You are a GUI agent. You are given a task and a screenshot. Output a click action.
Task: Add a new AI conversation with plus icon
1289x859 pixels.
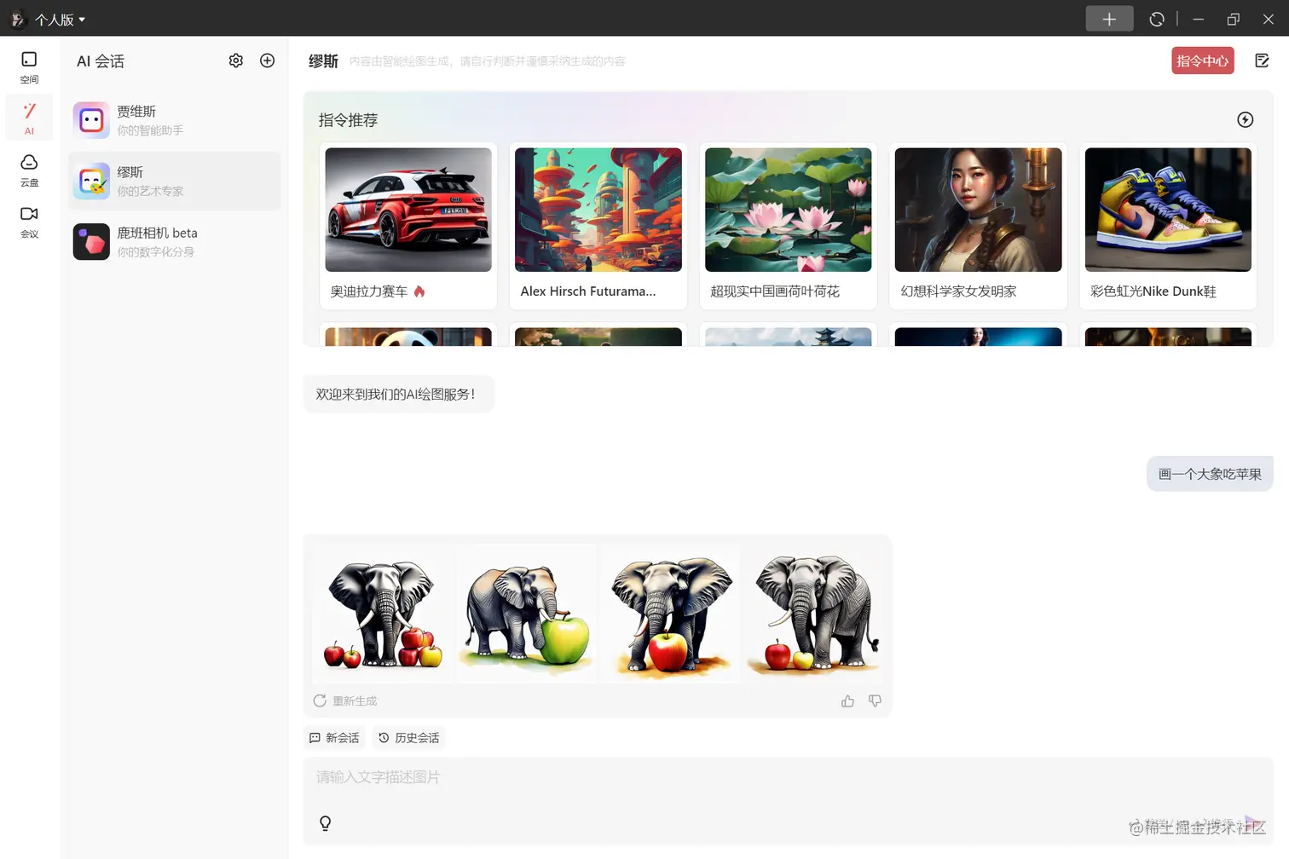tap(268, 61)
